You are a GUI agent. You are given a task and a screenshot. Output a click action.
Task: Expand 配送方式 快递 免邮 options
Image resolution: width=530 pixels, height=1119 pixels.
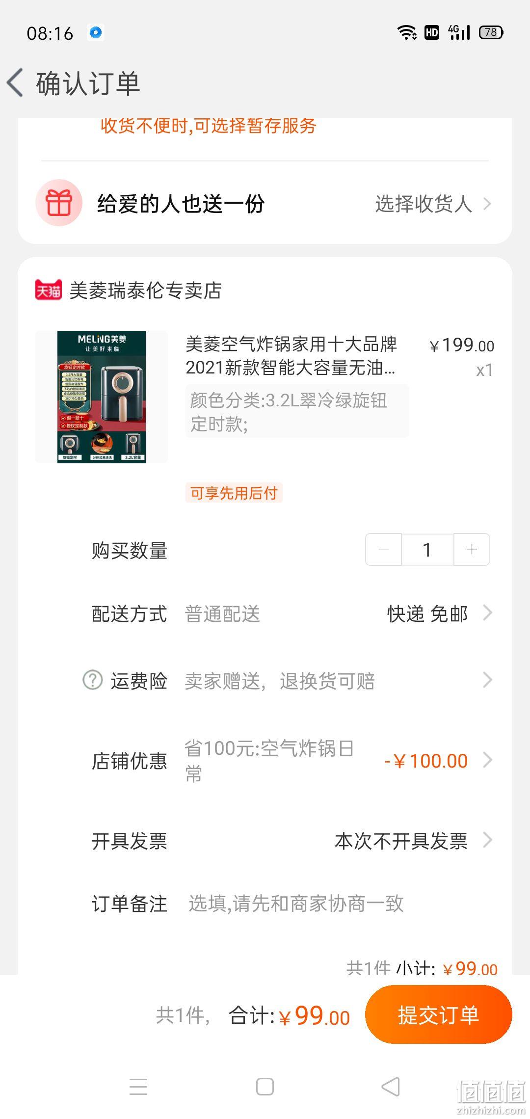(439, 613)
